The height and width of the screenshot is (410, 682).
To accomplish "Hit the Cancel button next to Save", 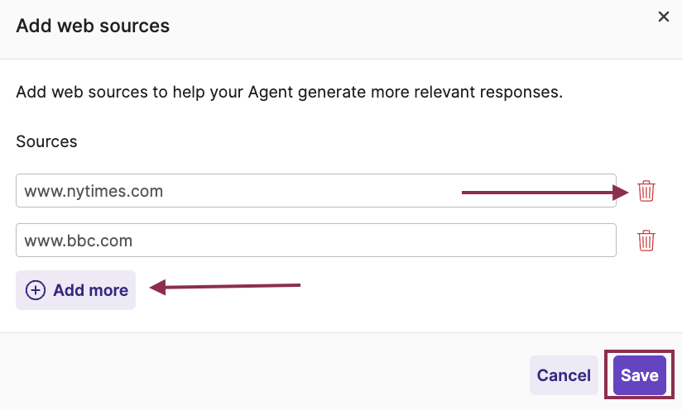I will point(564,375).
